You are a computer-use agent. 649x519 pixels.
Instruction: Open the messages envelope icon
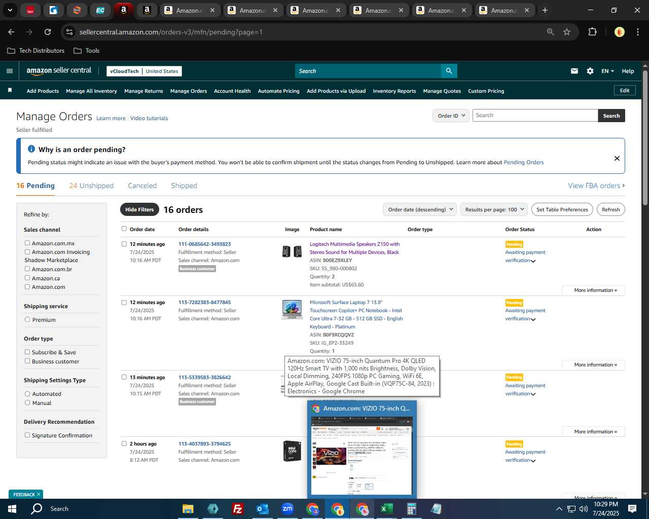[574, 71]
